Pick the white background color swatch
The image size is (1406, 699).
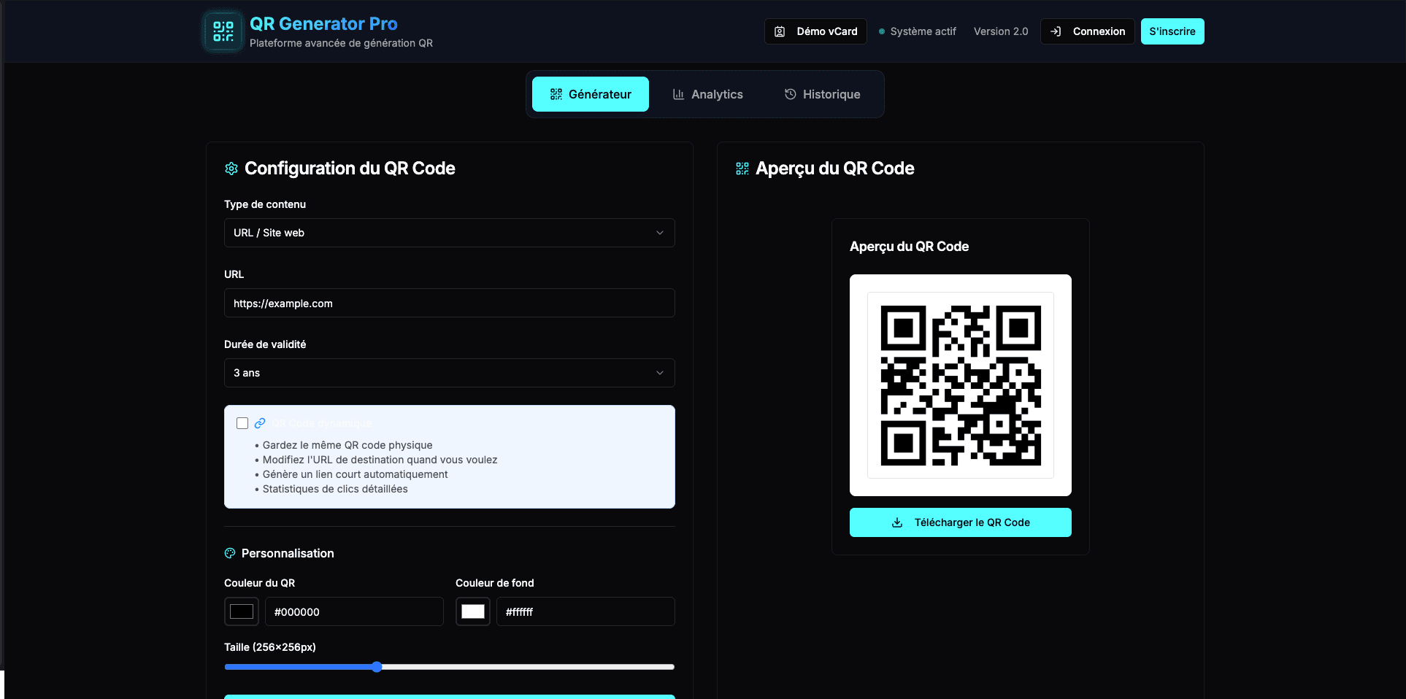pos(473,611)
